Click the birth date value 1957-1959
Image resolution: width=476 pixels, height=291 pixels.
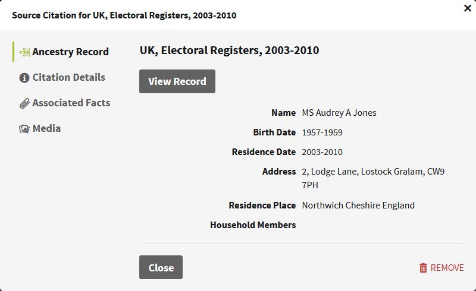pos(322,132)
